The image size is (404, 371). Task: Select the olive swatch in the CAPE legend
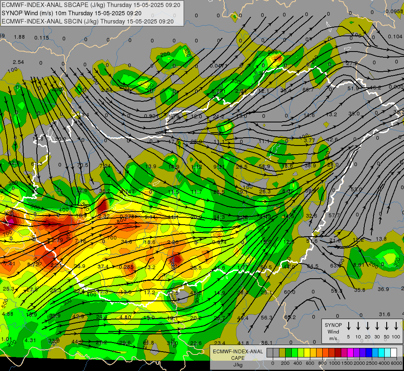pos(282,352)
